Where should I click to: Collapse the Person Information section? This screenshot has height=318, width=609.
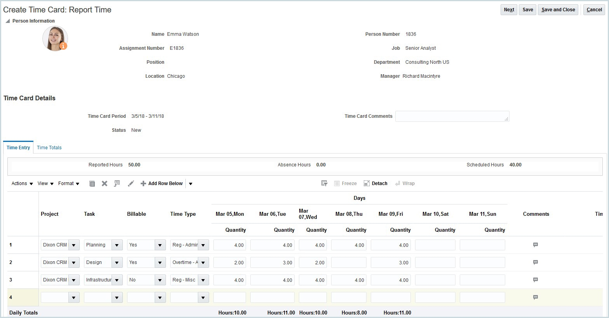(7, 21)
